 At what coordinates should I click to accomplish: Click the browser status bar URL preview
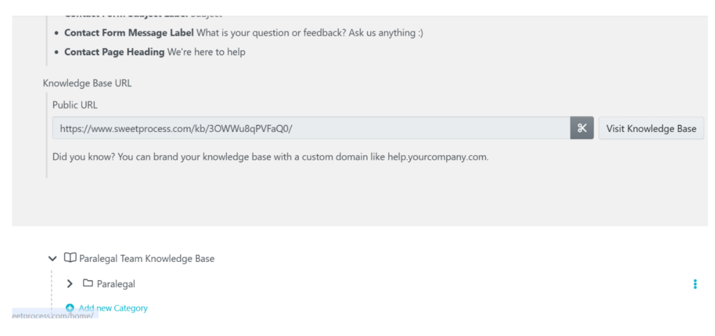[x=54, y=315]
